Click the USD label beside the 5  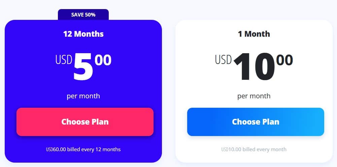64,60
